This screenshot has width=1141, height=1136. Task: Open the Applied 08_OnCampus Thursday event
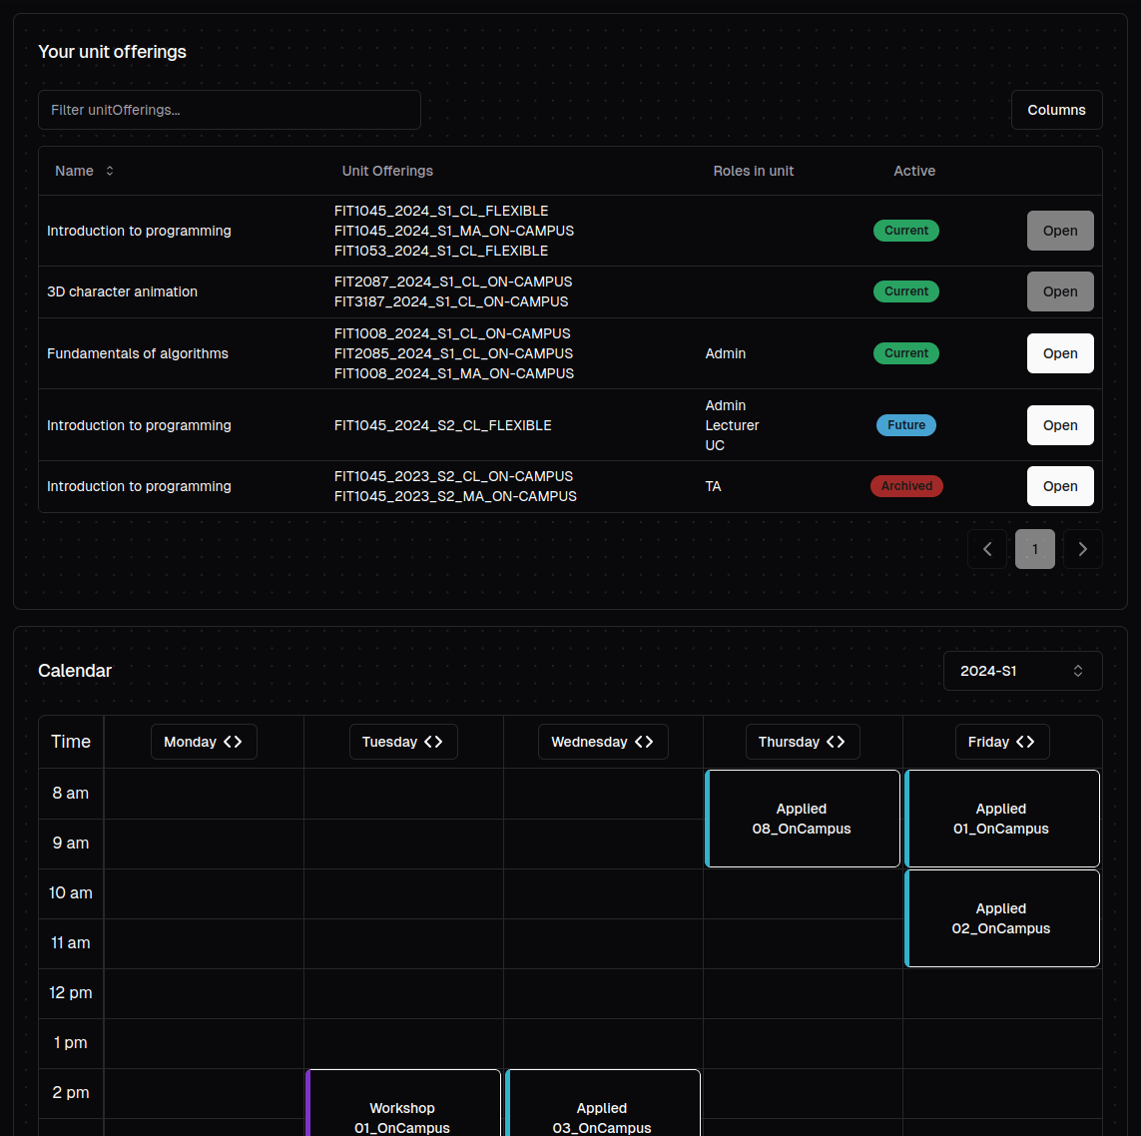pyautogui.click(x=803, y=819)
